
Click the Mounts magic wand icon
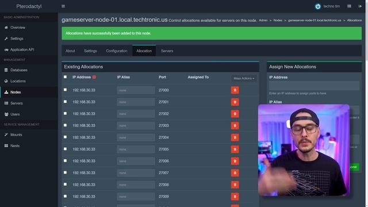6,135
